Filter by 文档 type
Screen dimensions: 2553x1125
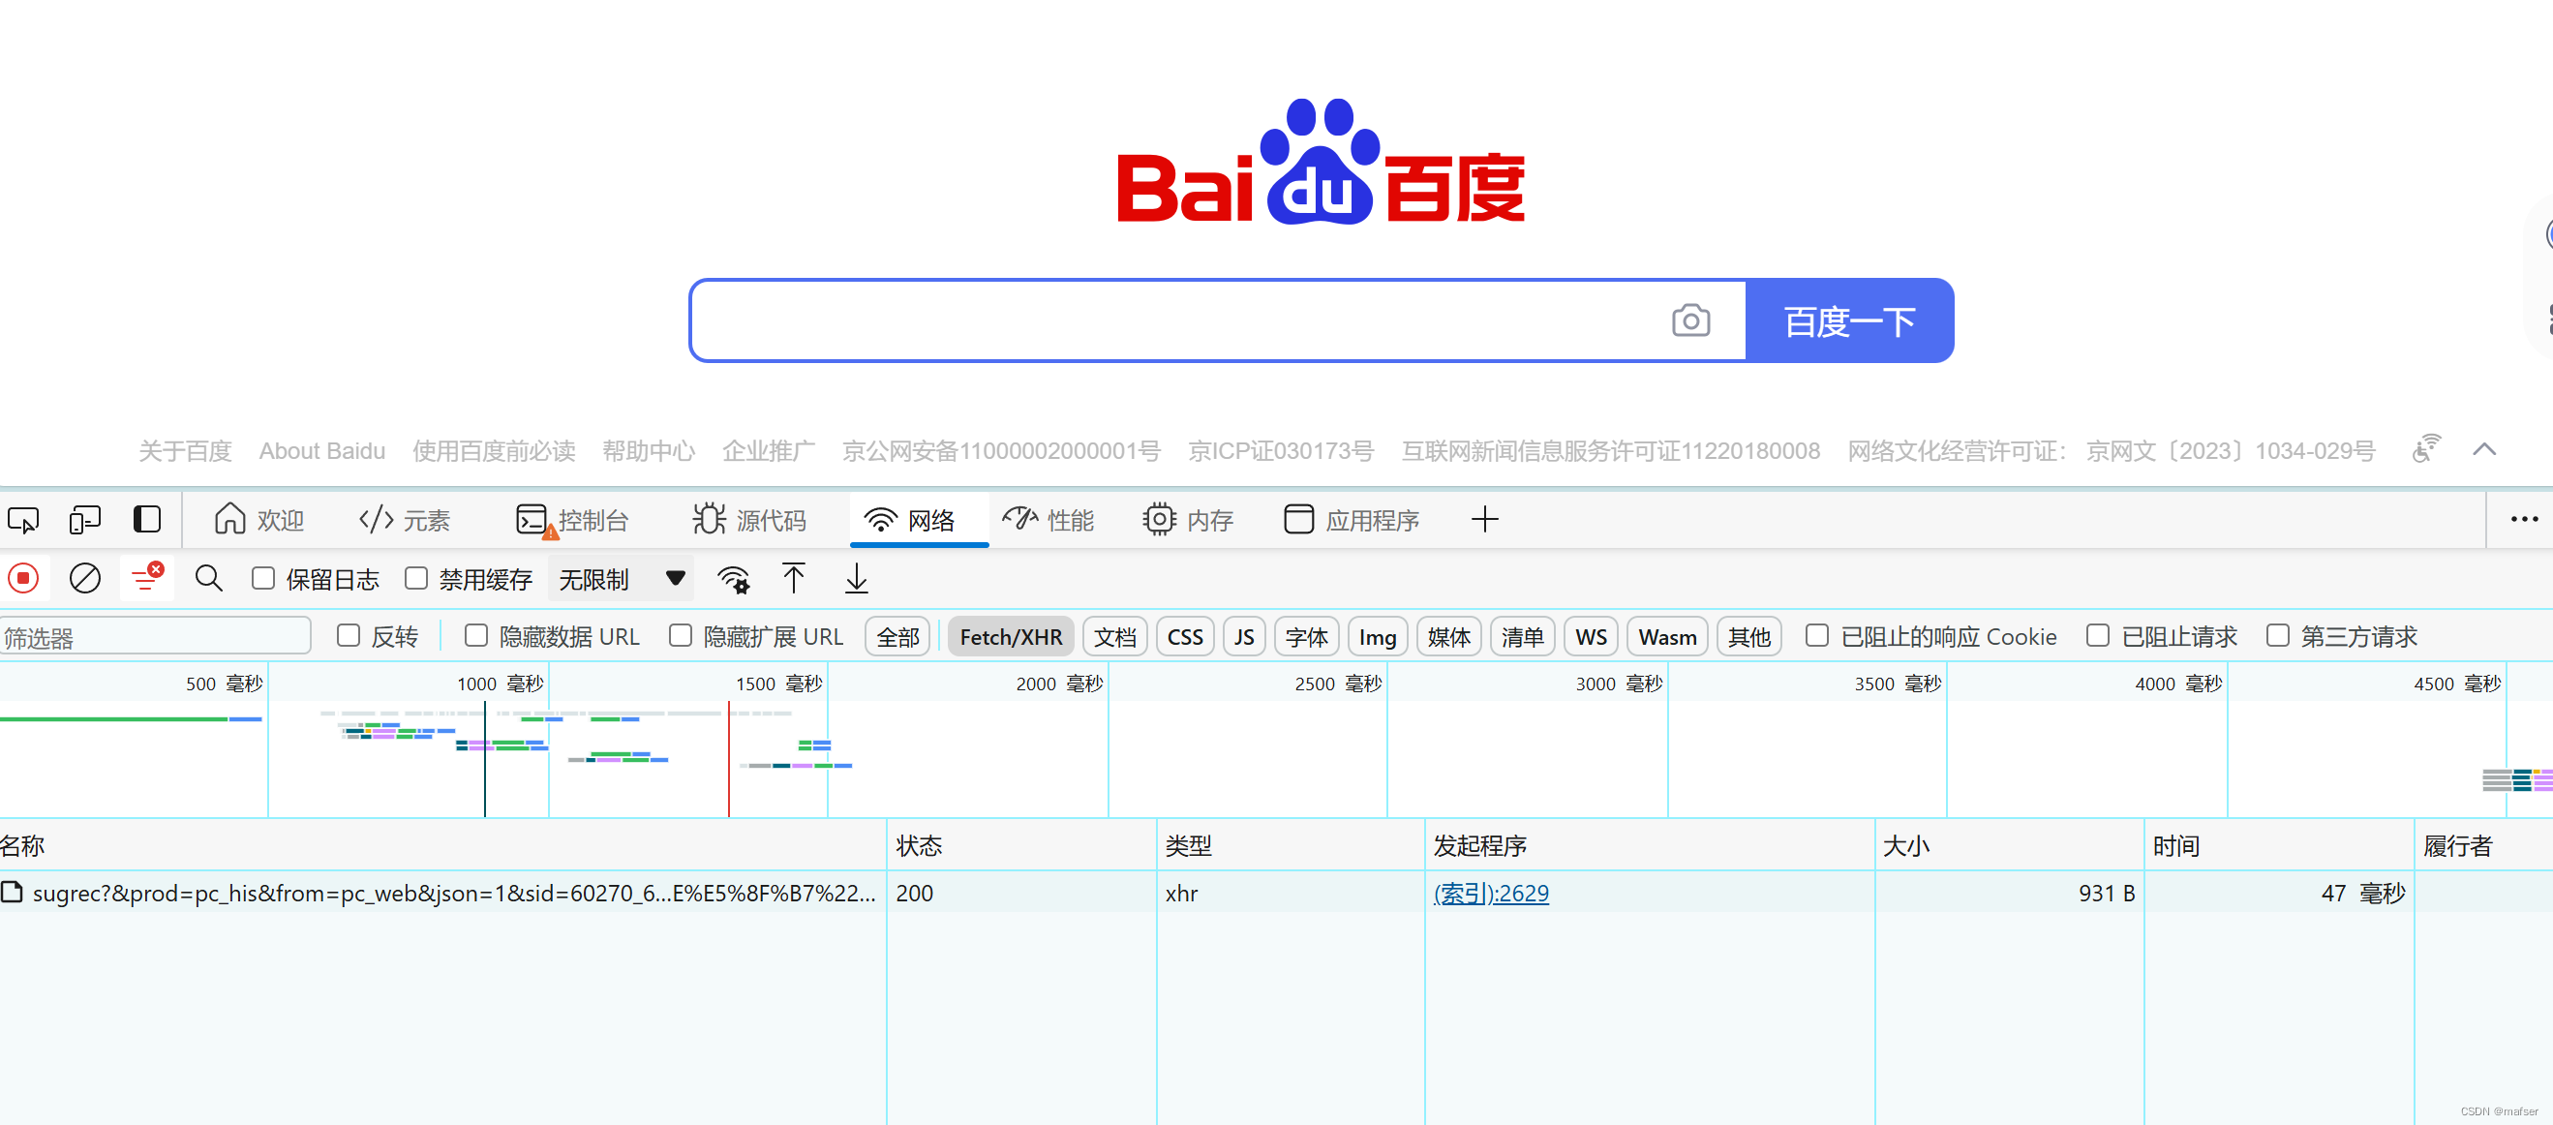[x=1115, y=636]
